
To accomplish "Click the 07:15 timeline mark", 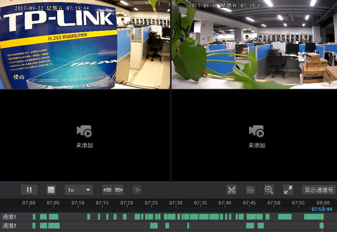I will click(x=102, y=203).
